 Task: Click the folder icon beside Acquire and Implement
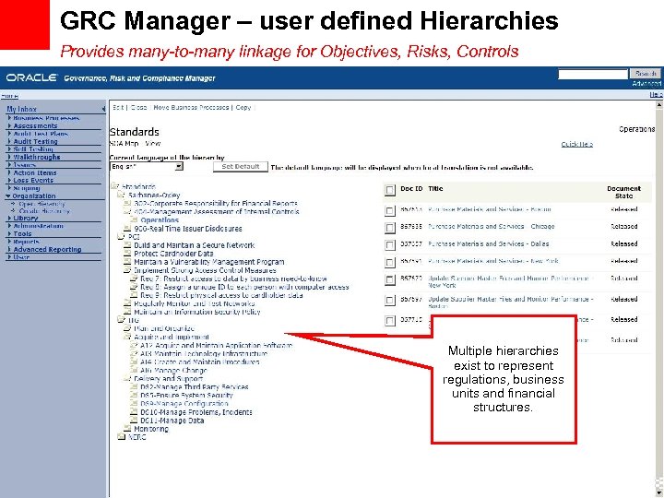coord(127,337)
